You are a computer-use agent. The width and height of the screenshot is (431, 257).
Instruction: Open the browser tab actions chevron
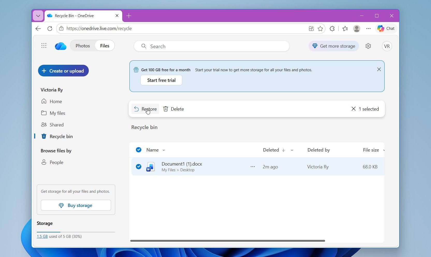pos(38,16)
